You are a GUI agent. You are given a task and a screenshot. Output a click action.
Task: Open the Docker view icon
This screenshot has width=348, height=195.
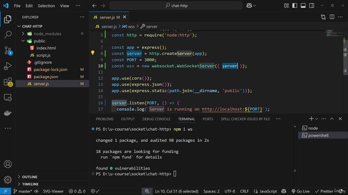click(x=8, y=113)
